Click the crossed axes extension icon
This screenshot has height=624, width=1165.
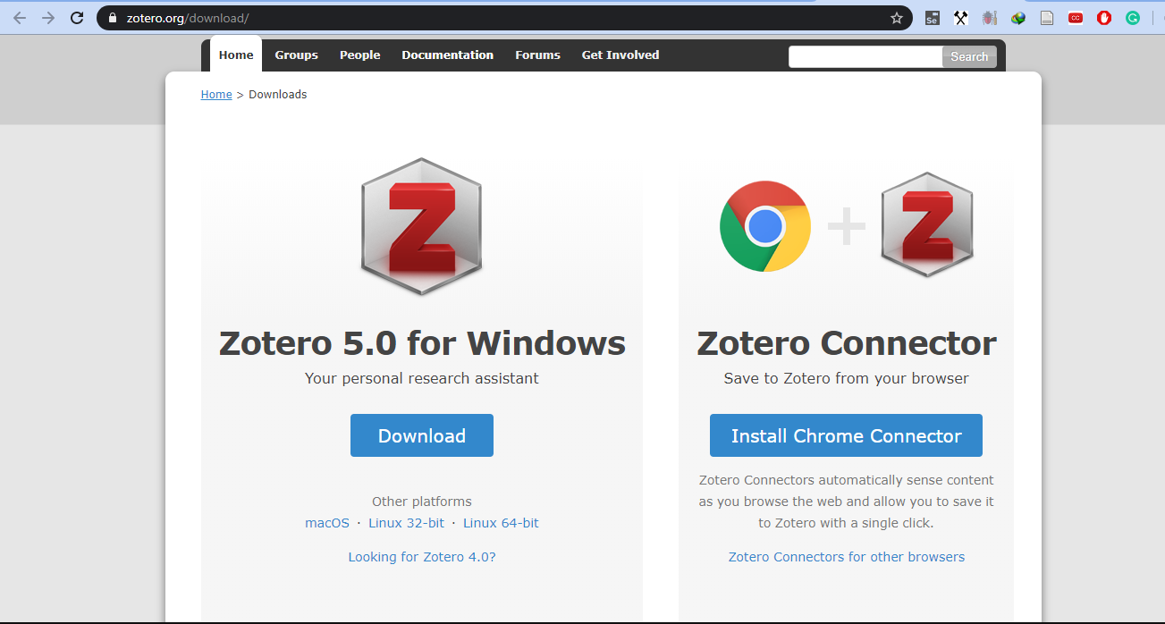(x=961, y=18)
